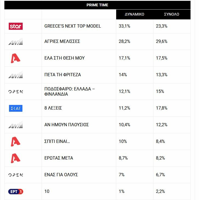Click the 8 ΛΕΞΕΙΣ program title

tap(53, 108)
